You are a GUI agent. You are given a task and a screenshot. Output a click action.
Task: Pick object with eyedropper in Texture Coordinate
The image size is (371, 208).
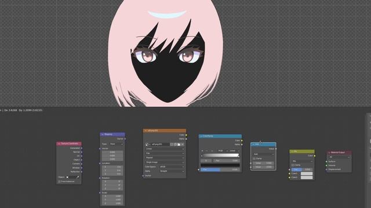point(77,177)
